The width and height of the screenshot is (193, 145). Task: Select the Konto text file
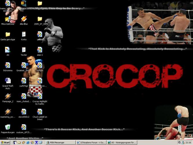tap(24, 34)
